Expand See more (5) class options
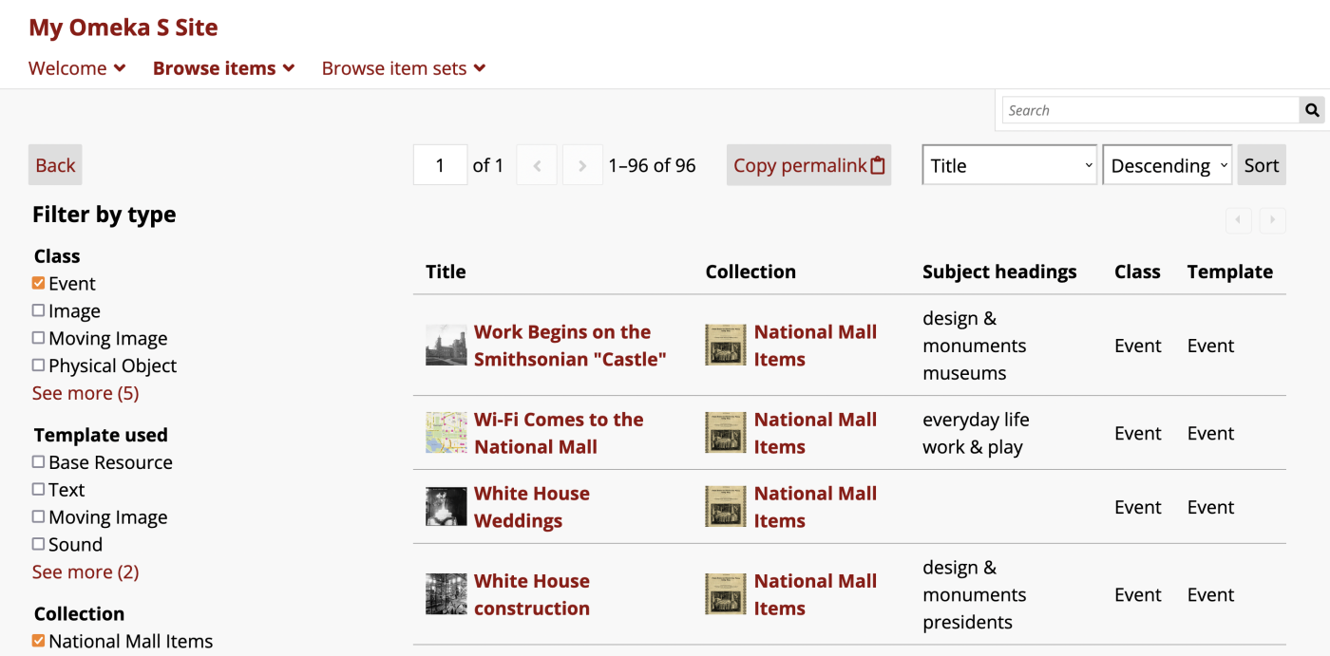This screenshot has width=1330, height=656. coord(85,393)
